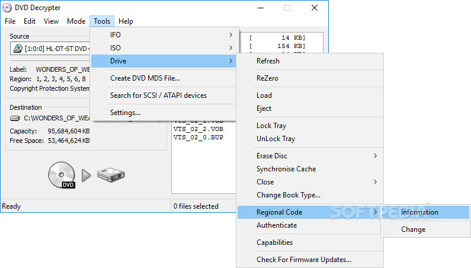
Task: Click the 14 KB file size entry
Action: pos(293,37)
